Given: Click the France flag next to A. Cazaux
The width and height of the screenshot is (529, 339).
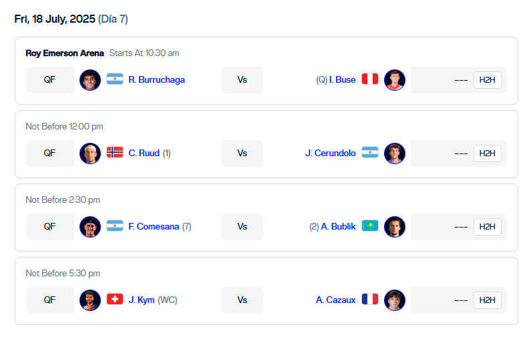Looking at the screenshot, I should 370,299.
